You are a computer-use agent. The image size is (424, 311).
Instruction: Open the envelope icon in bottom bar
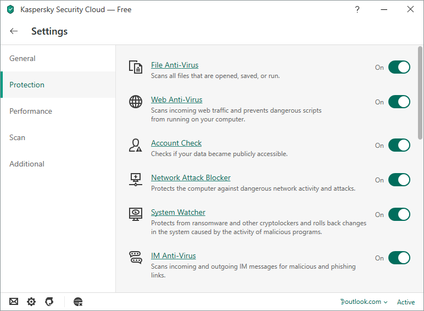(x=14, y=302)
